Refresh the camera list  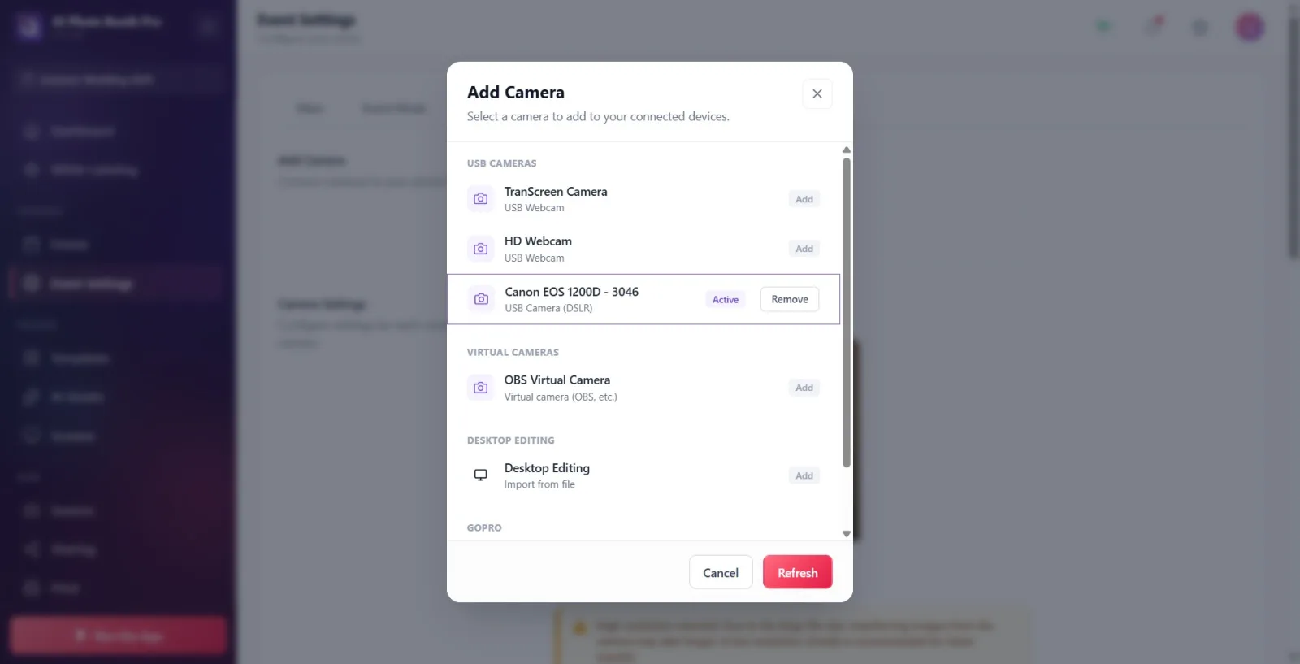798,572
